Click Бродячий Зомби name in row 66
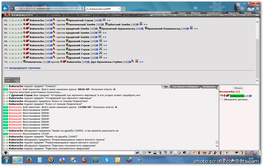The width and height of the screenshot is (263, 166). 77,33
